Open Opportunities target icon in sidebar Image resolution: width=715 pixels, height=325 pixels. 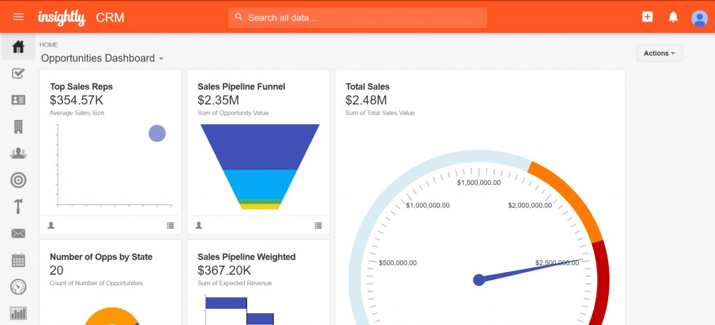point(18,180)
